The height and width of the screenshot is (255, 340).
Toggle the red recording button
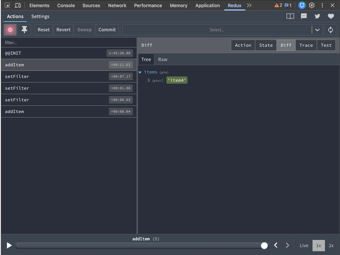pyautogui.click(x=10, y=30)
